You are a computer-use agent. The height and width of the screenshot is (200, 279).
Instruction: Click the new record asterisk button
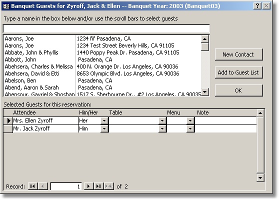point(108,186)
